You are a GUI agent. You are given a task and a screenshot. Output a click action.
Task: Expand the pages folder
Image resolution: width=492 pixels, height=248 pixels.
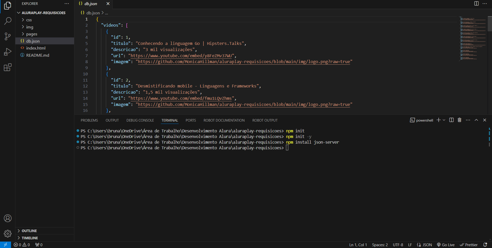(45, 34)
